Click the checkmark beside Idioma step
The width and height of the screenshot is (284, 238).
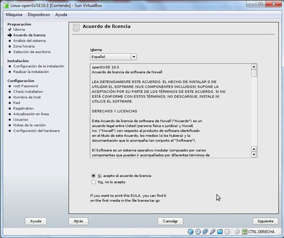click(x=9, y=29)
